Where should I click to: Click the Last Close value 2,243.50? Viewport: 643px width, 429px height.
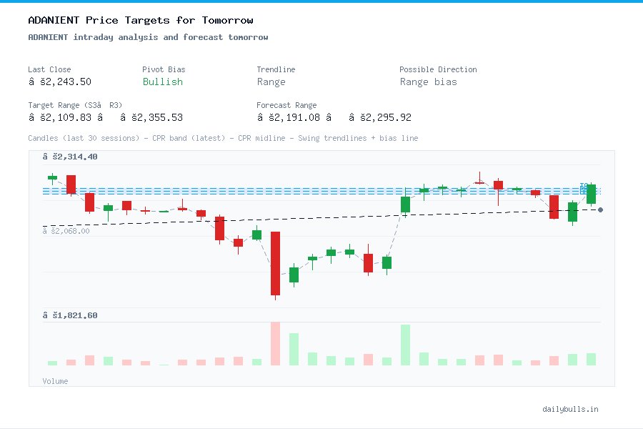(x=60, y=82)
